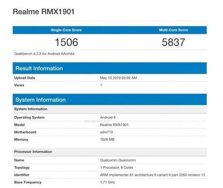Image resolution: width=223 pixels, height=188 pixels.
Task: Click the memory value 7626 MB
Action: [107, 140]
